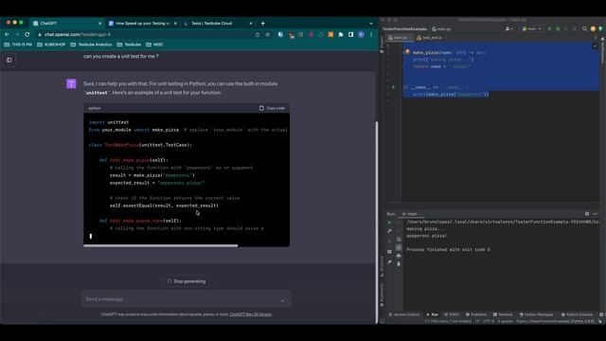Run 'main' with the green play button
The width and height of the screenshot is (606, 341).
pyautogui.click(x=549, y=29)
